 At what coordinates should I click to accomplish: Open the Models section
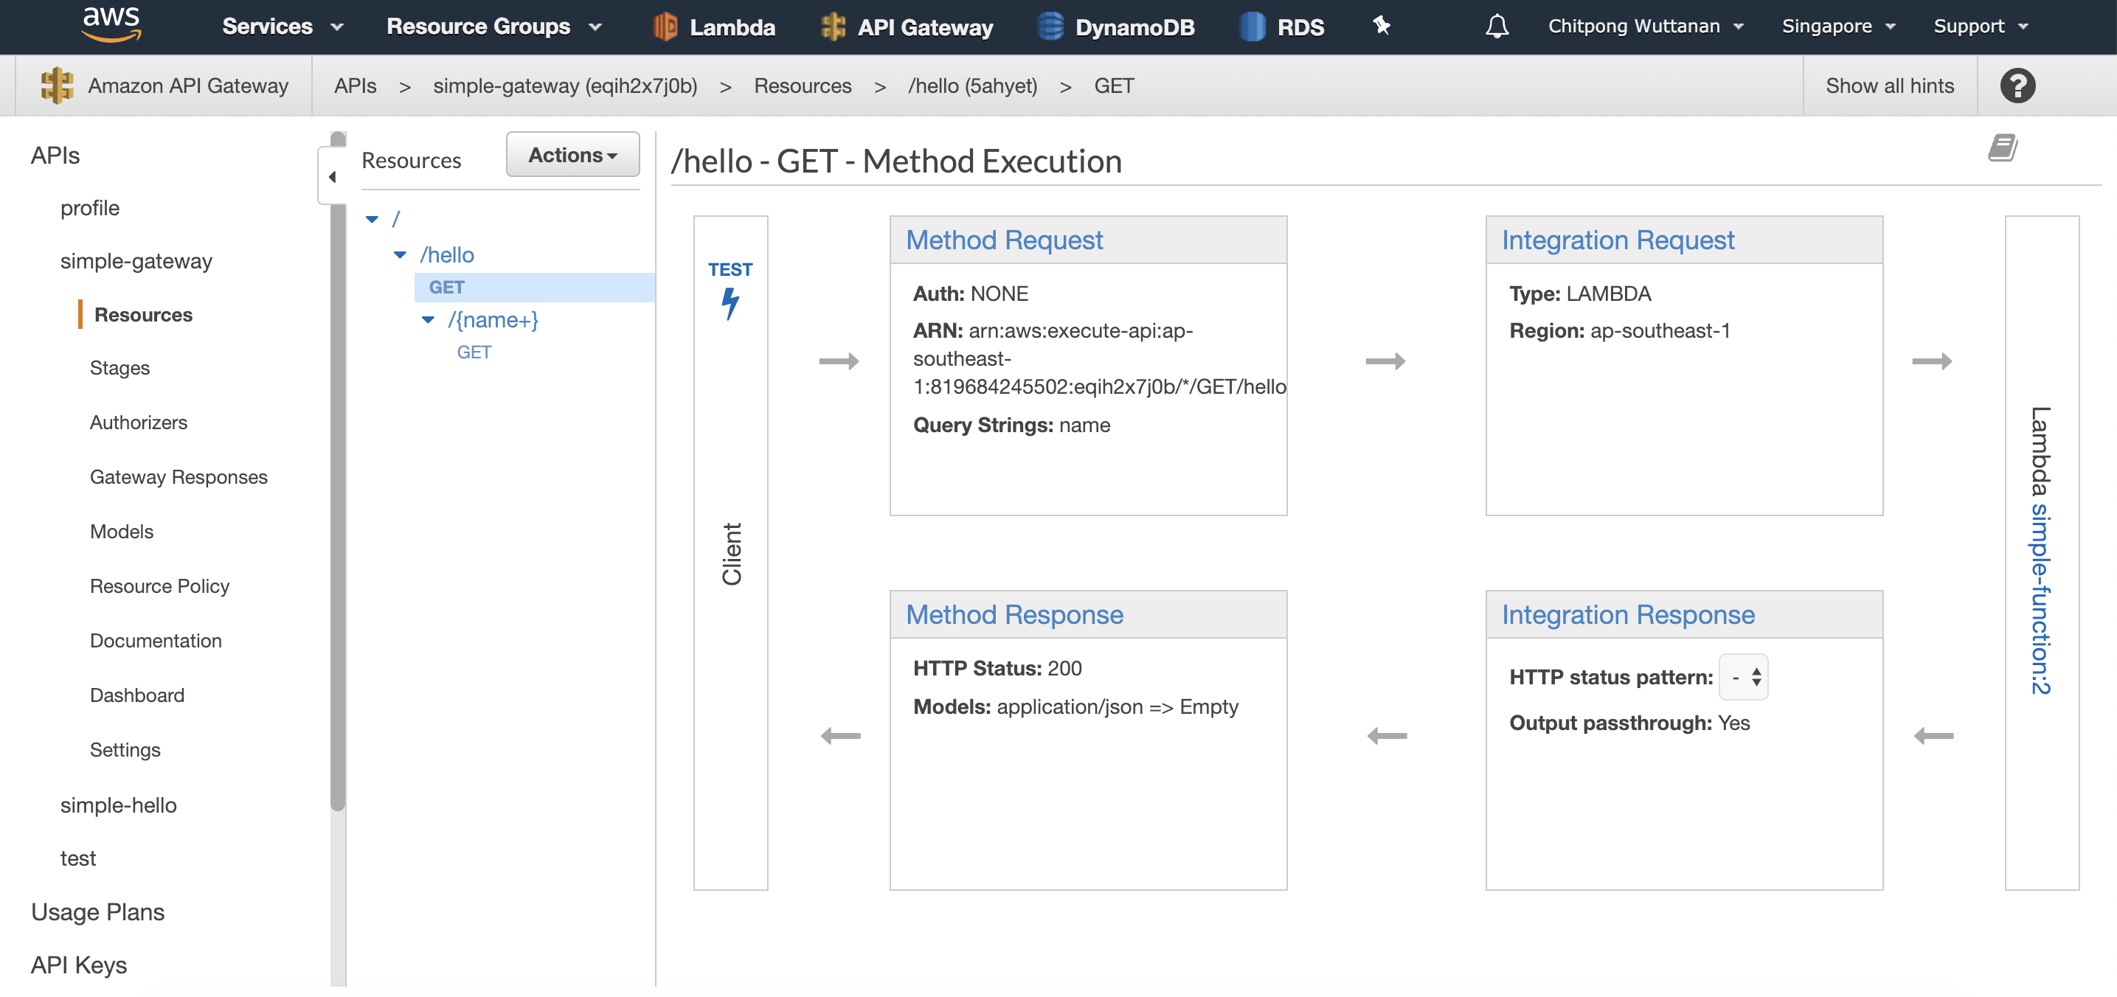(x=122, y=532)
